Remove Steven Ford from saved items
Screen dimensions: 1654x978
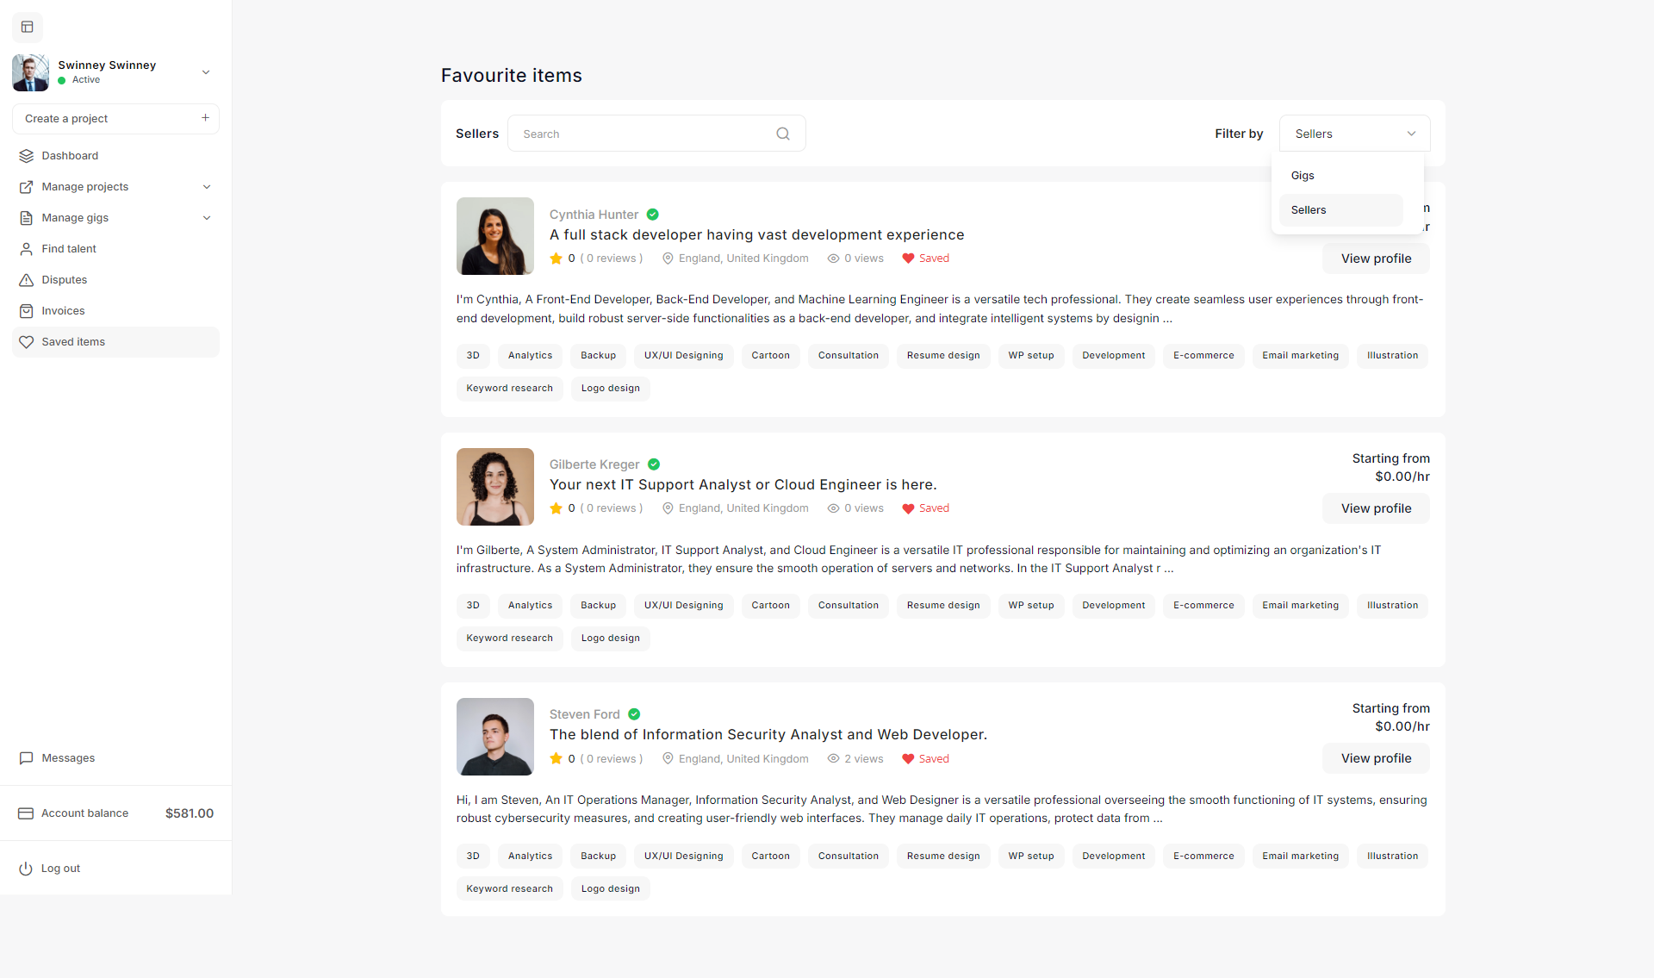pos(908,759)
